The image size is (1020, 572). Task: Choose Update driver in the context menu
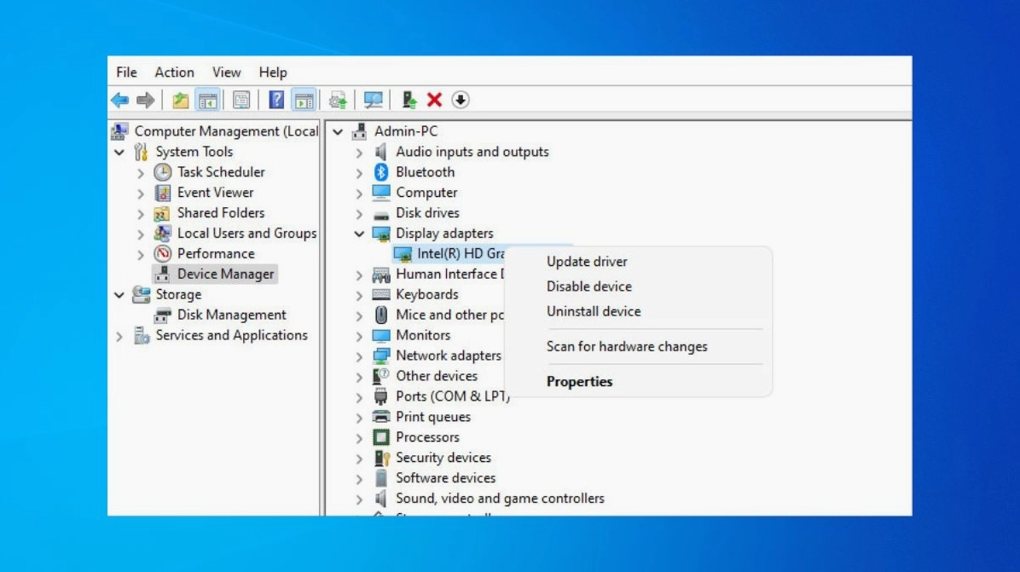pyautogui.click(x=587, y=261)
